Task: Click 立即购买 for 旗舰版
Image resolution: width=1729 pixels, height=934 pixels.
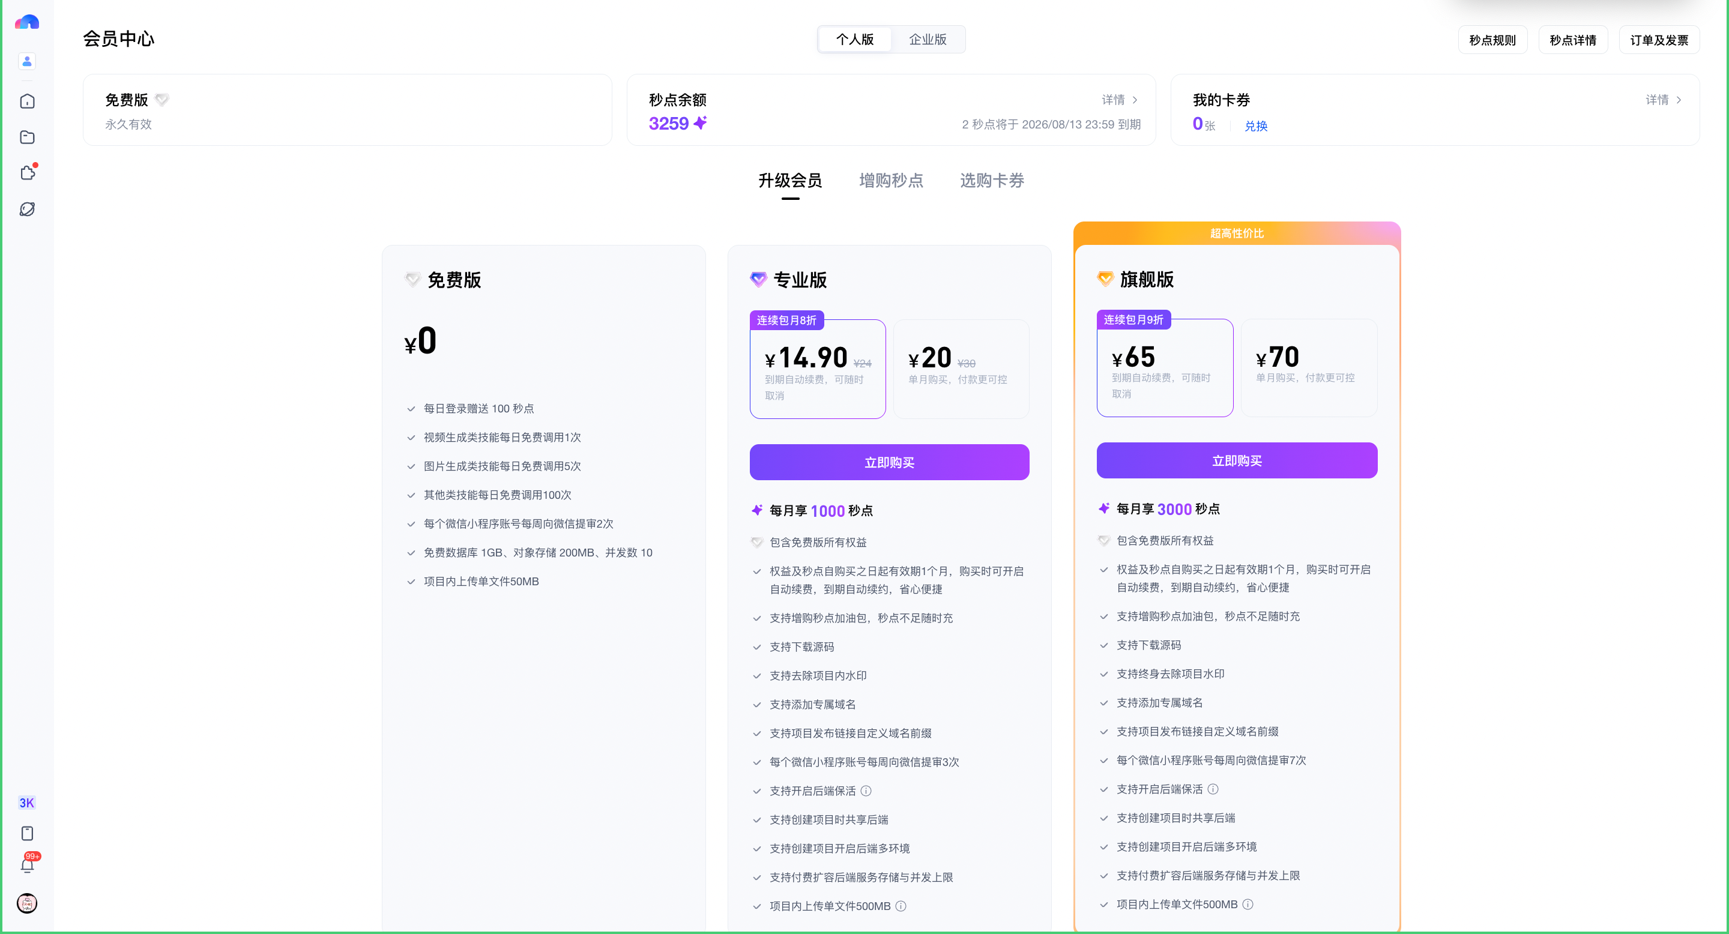Action: click(1237, 460)
